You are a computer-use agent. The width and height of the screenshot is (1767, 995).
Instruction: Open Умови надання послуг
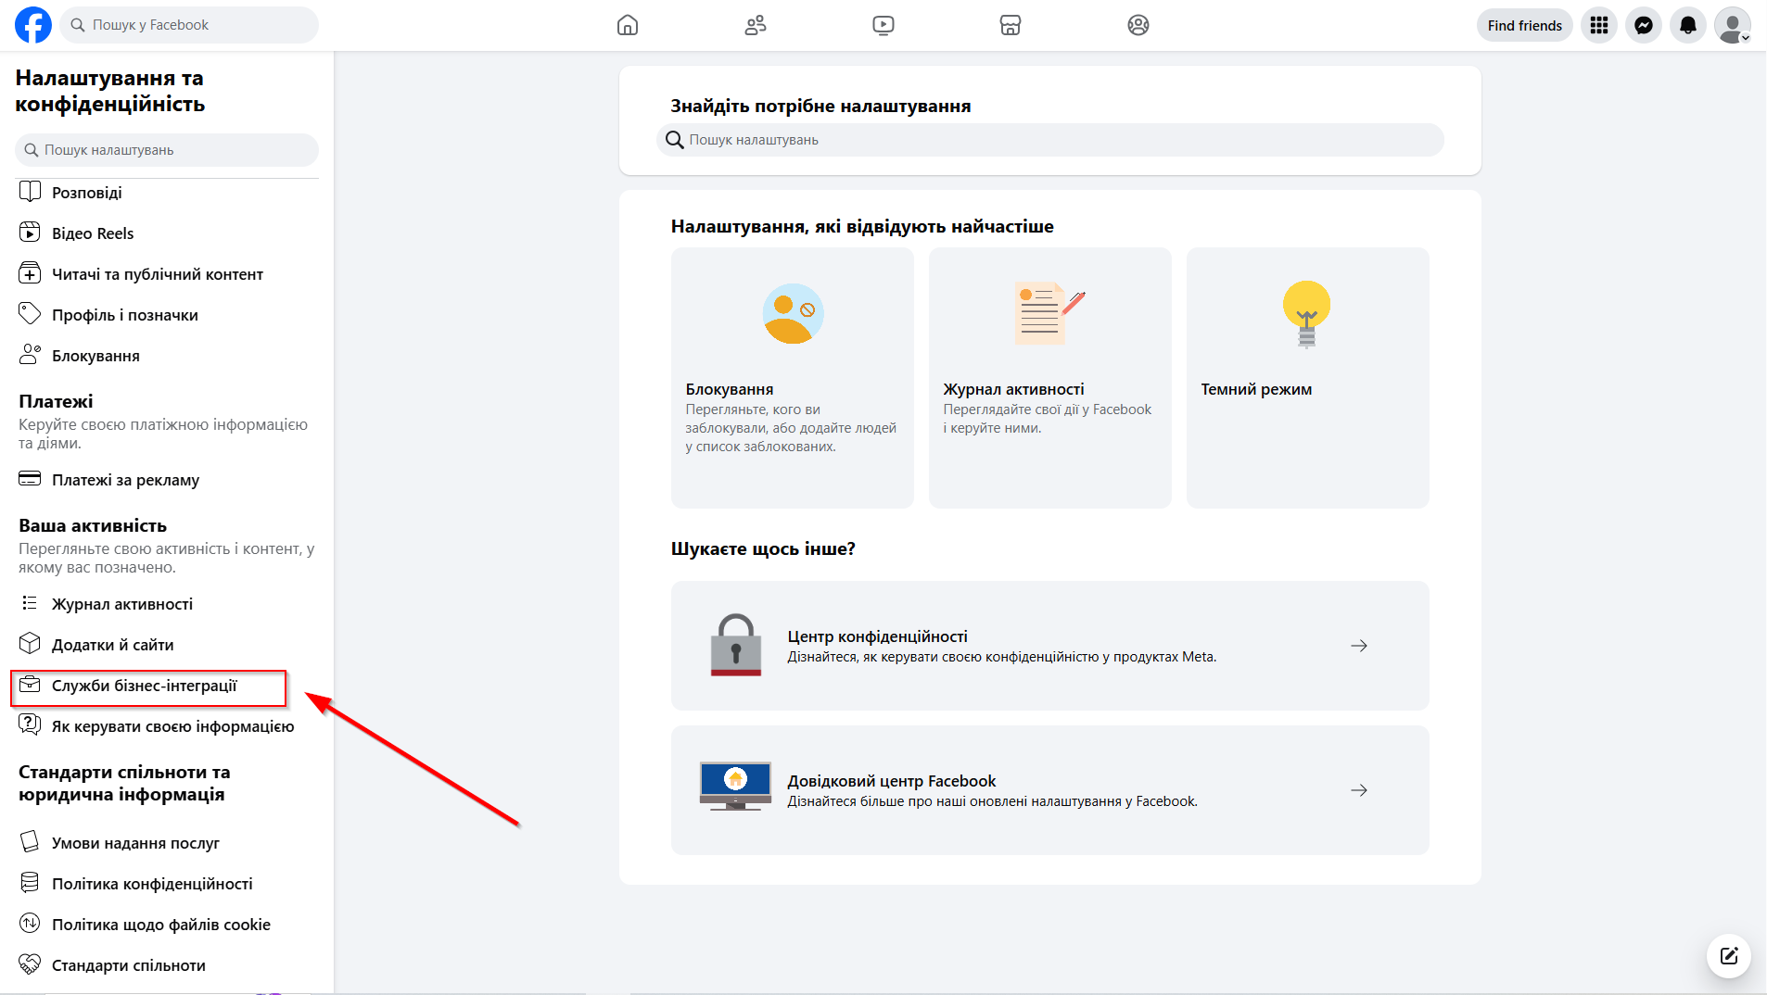pos(167,843)
